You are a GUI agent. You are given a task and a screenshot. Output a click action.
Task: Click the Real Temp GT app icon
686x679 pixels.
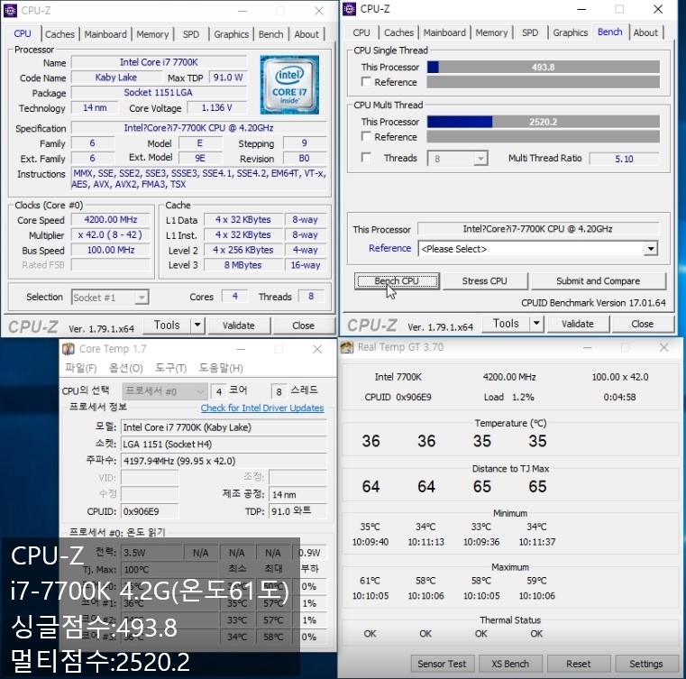point(347,347)
